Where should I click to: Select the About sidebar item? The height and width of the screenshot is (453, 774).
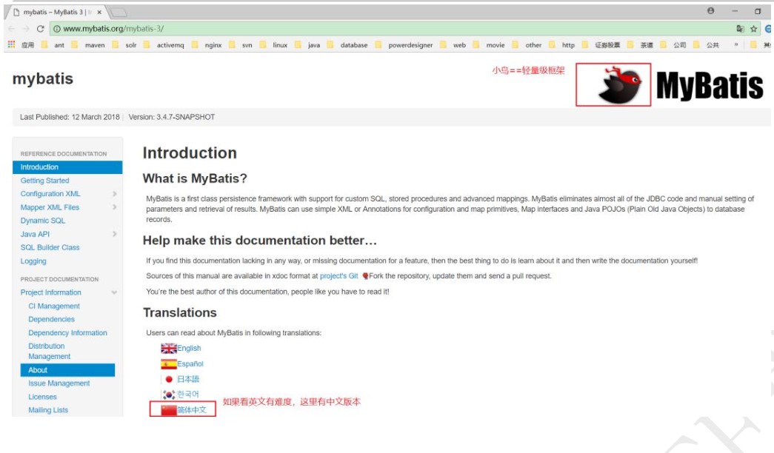(67, 370)
